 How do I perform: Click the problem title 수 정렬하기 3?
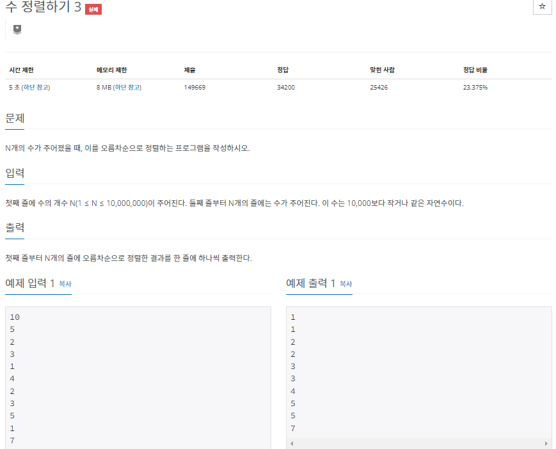click(44, 7)
